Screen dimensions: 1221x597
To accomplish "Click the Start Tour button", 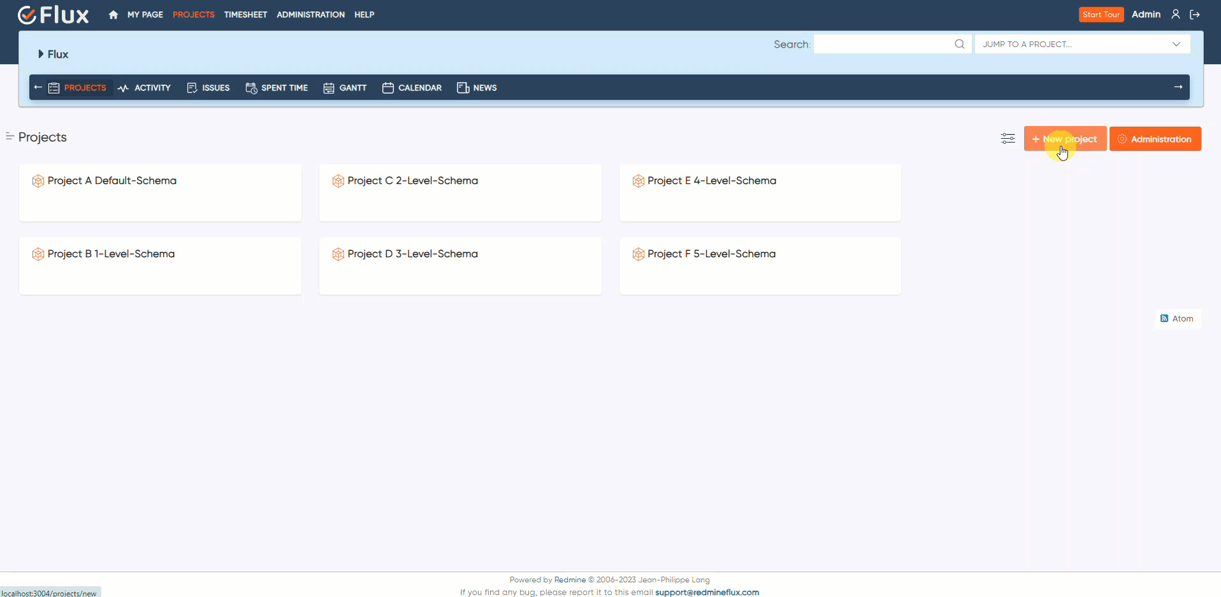I will pos(1101,14).
